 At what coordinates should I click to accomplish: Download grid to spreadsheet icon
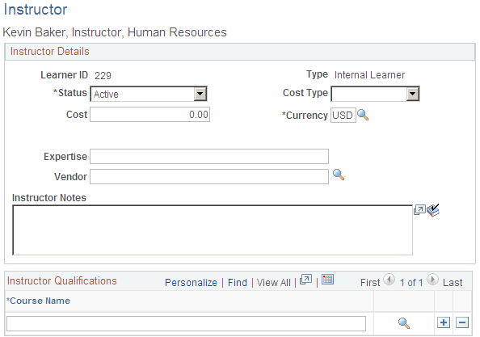tap(327, 280)
